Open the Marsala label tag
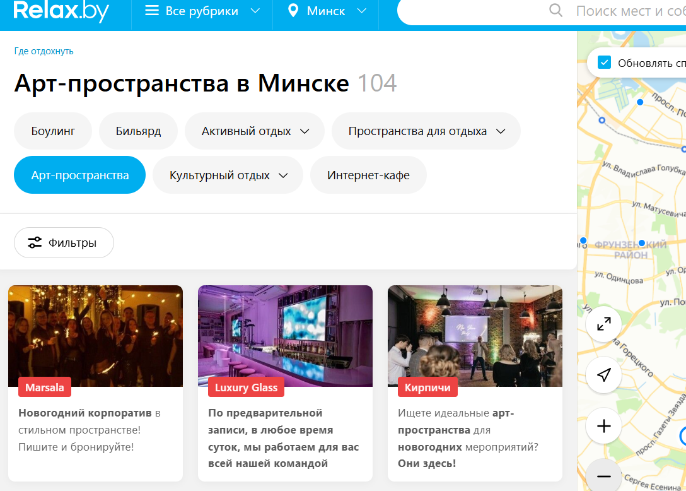This screenshot has width=686, height=491. (45, 387)
